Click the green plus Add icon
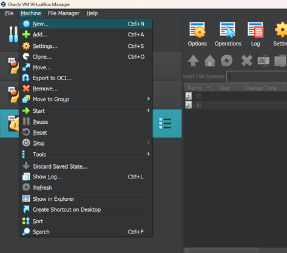 26,35
